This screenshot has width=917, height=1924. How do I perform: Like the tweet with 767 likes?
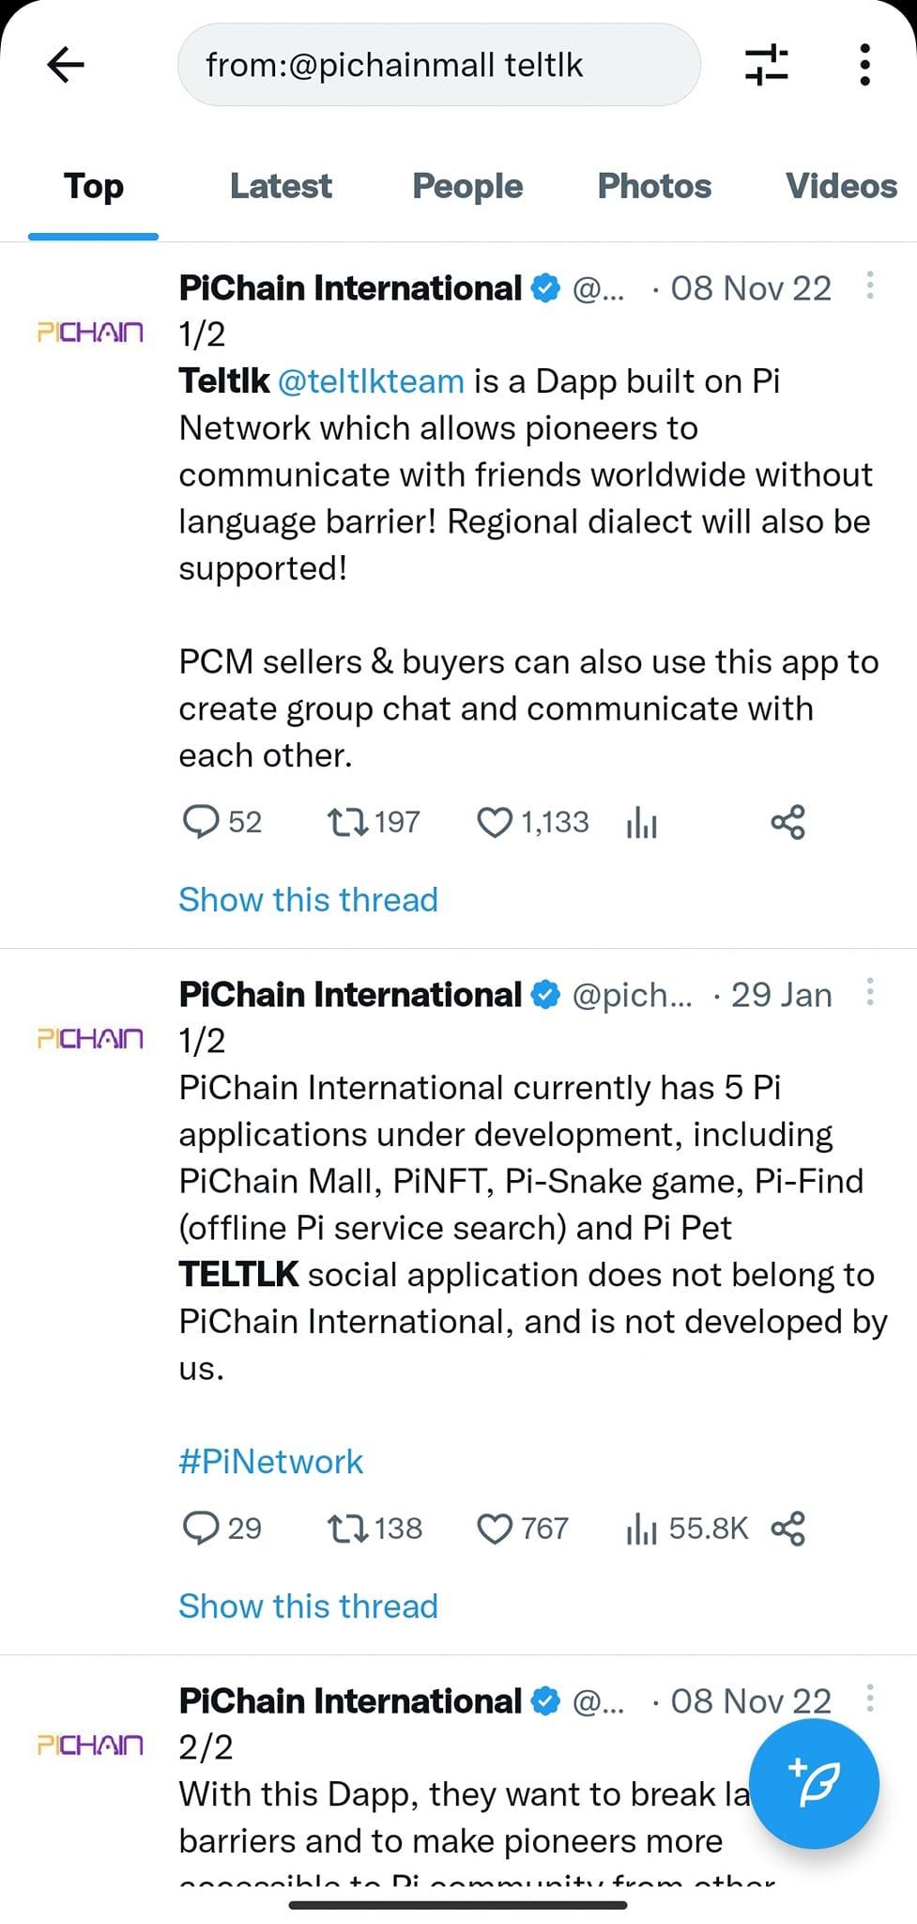pyautogui.click(x=495, y=1528)
